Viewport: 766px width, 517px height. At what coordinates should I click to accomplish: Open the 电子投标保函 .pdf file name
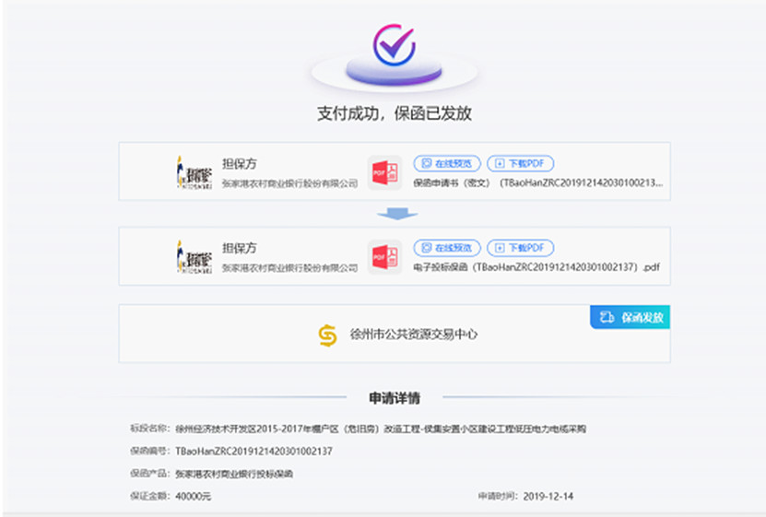[536, 267]
